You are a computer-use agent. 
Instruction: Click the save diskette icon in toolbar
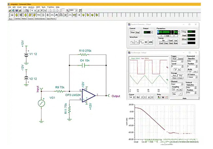pyautogui.click(x=17, y=10)
